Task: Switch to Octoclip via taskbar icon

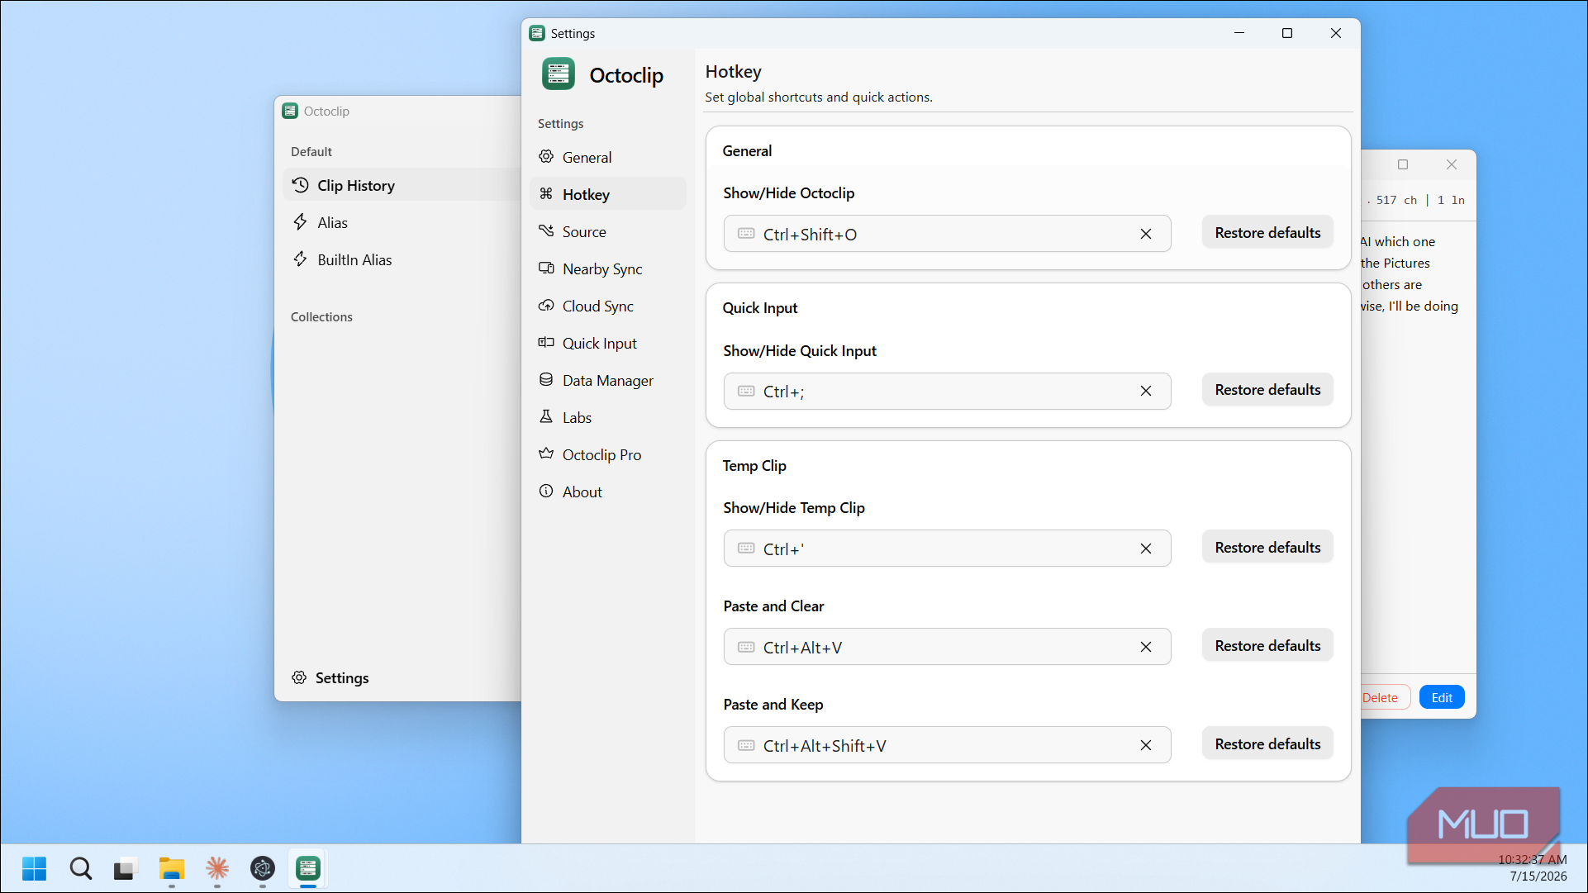Action: click(x=308, y=868)
